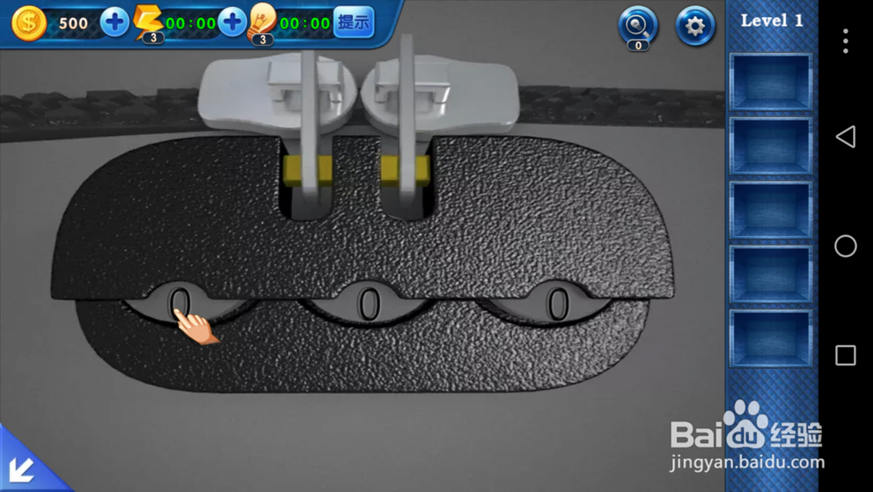Tap the lightbulb hint icon
The width and height of the screenshot is (873, 492).
click(263, 24)
